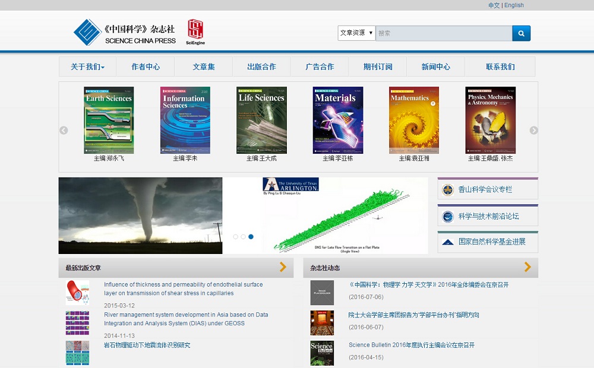
Task: Open 作者中心 navigation item
Action: pos(146,66)
